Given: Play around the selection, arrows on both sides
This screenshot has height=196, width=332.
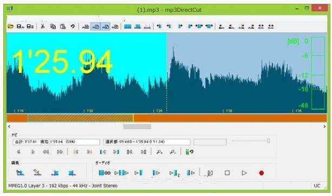Looking at the screenshot, I should 122,173.
